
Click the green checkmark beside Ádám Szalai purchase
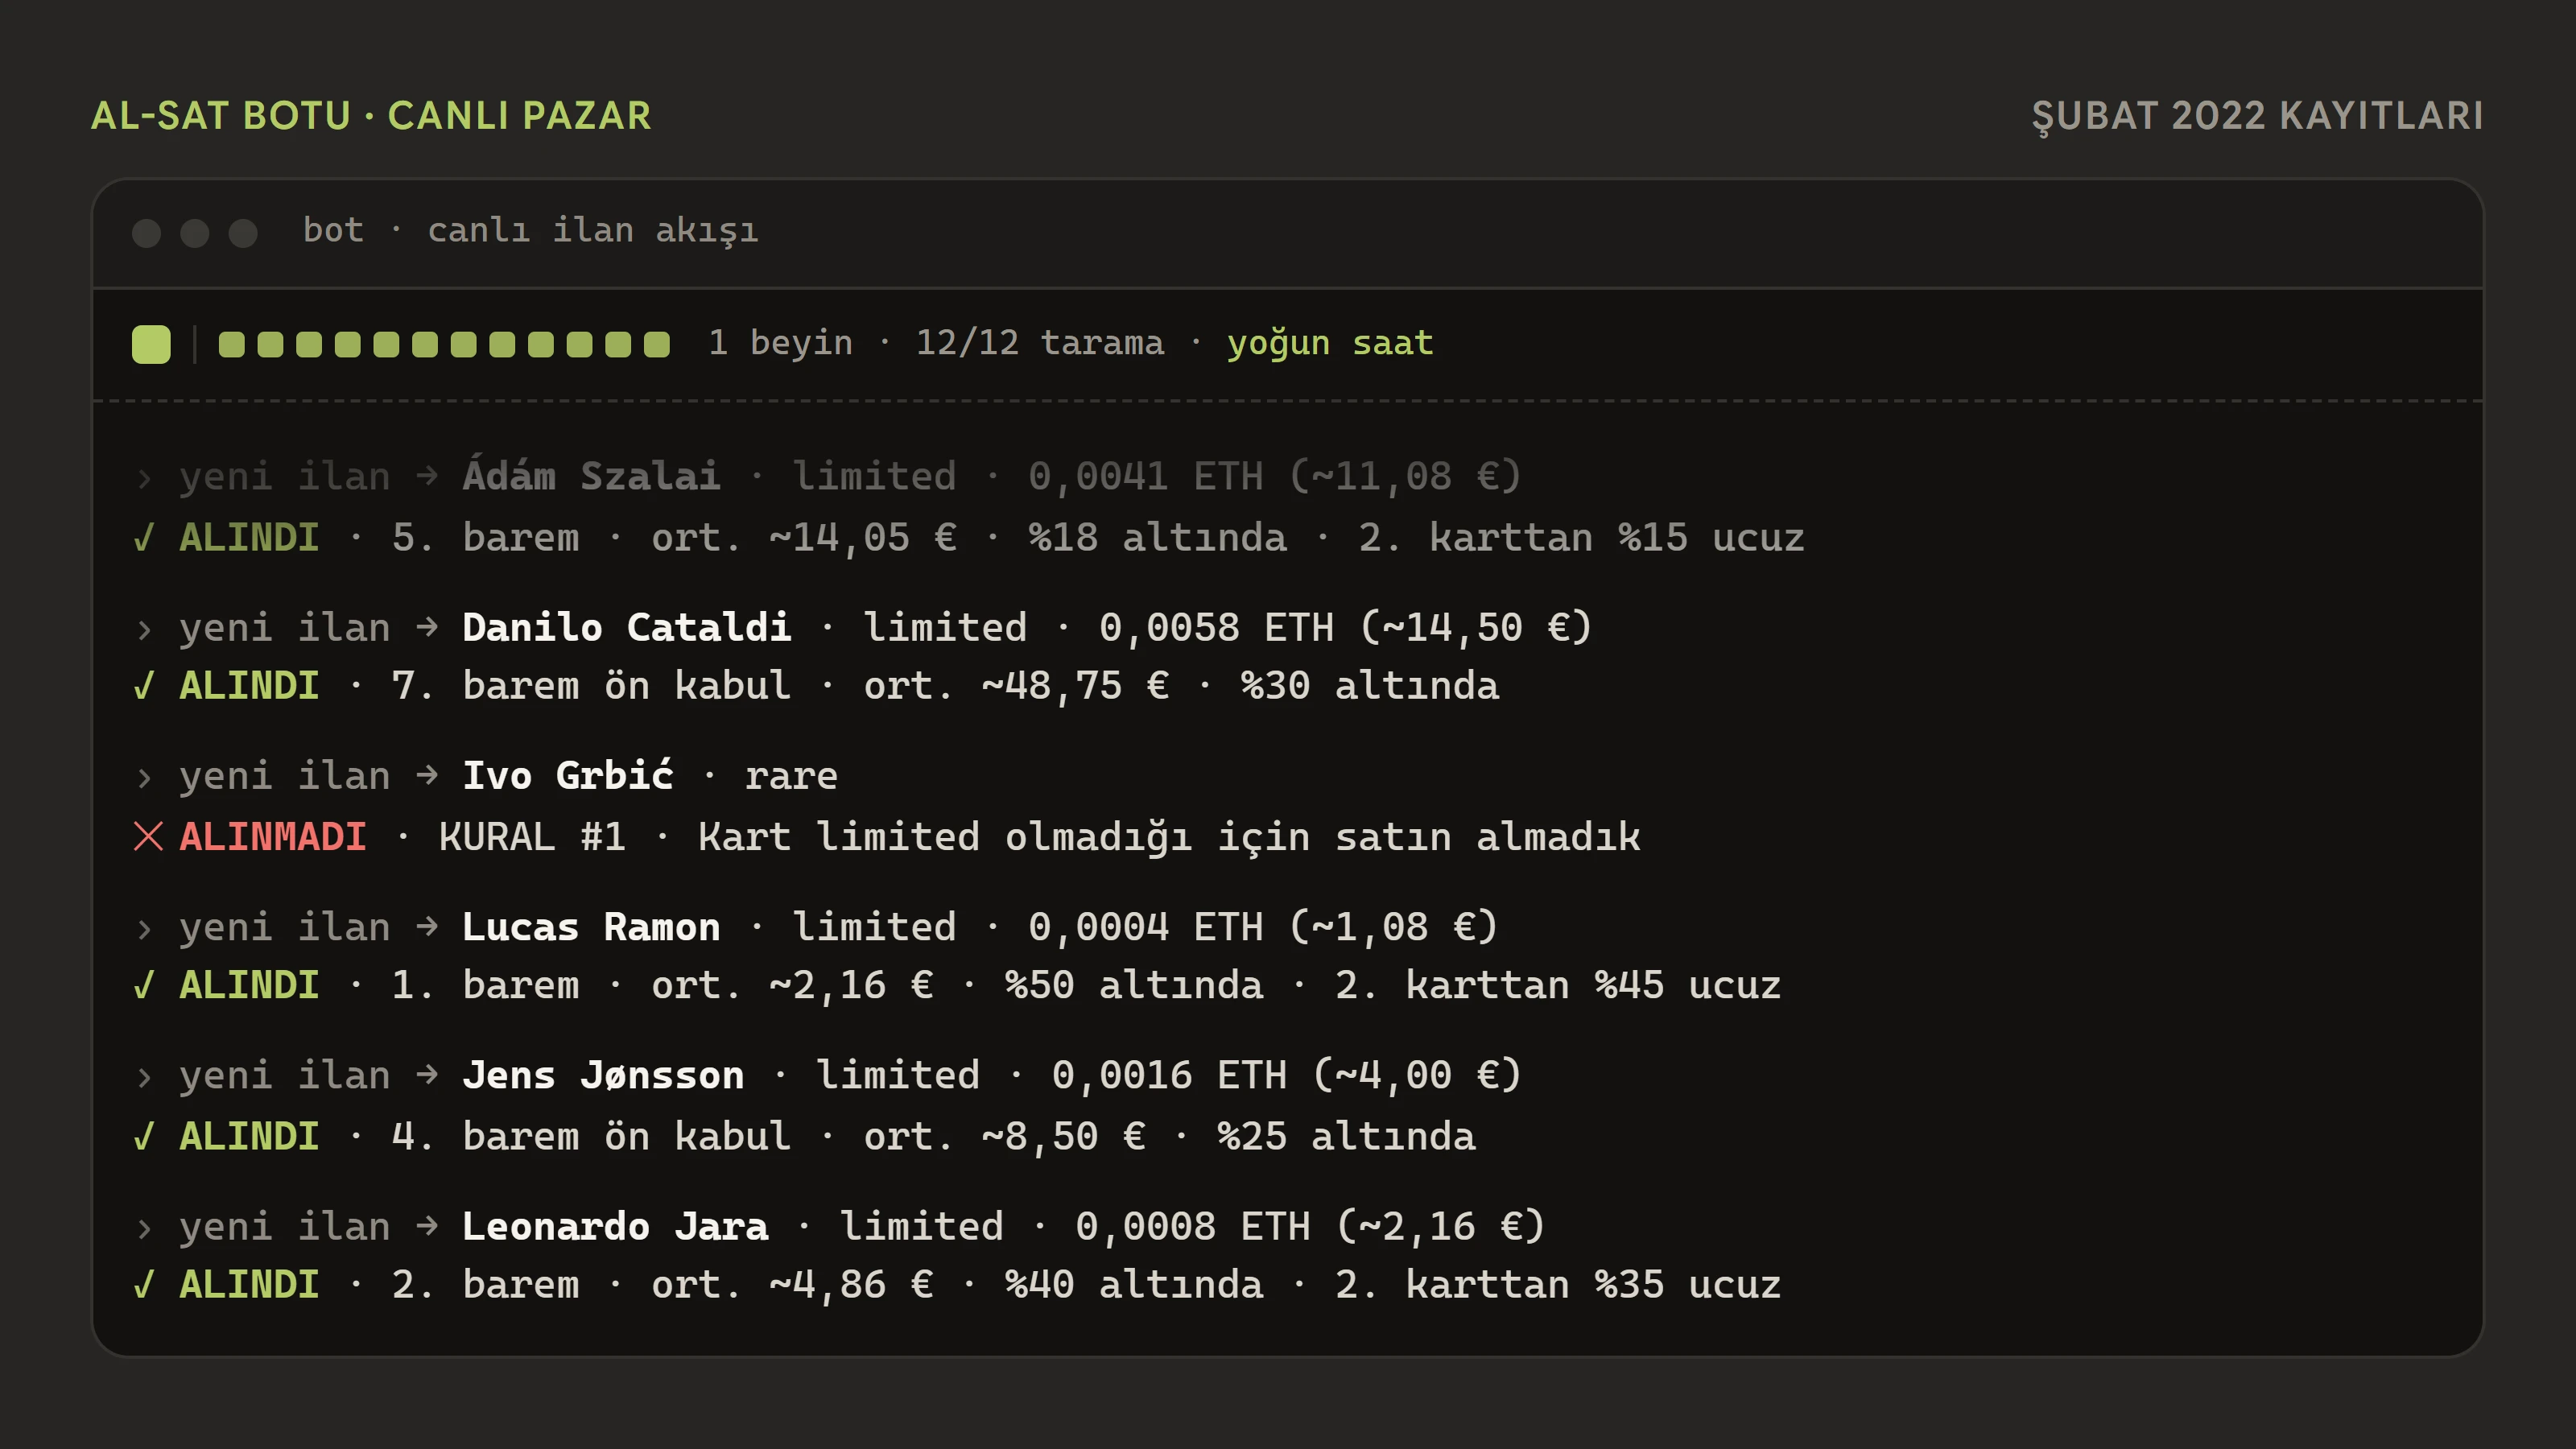144,538
